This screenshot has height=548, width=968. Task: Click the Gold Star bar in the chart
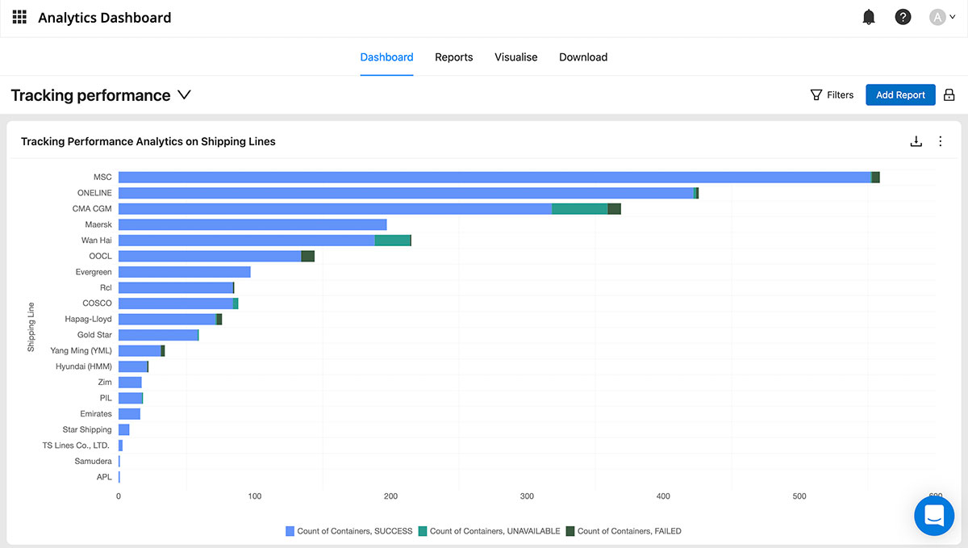point(158,335)
